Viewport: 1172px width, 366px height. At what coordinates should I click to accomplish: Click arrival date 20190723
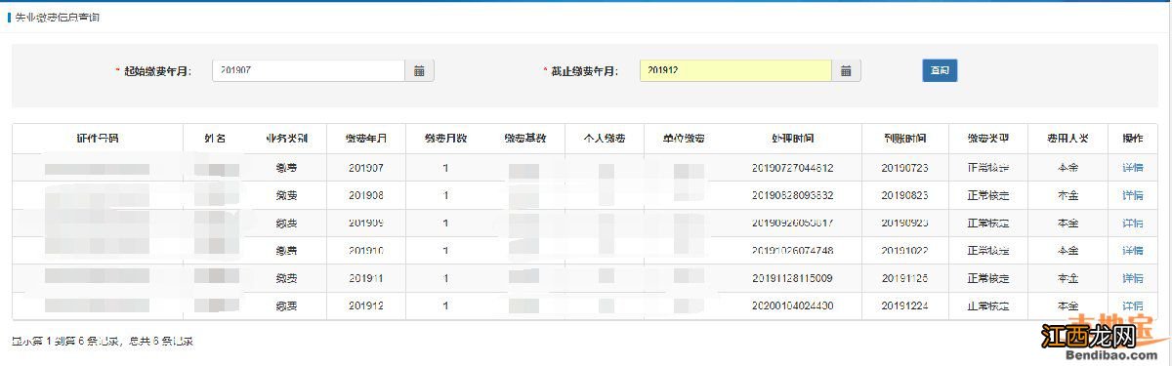pos(904,168)
